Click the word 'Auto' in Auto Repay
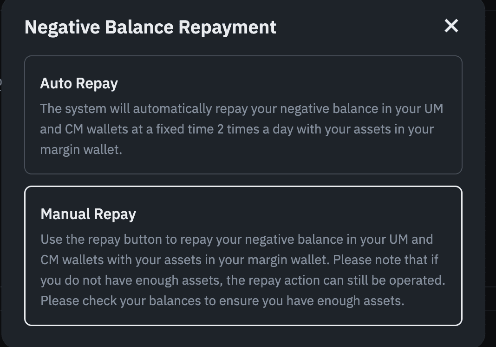 pos(56,83)
